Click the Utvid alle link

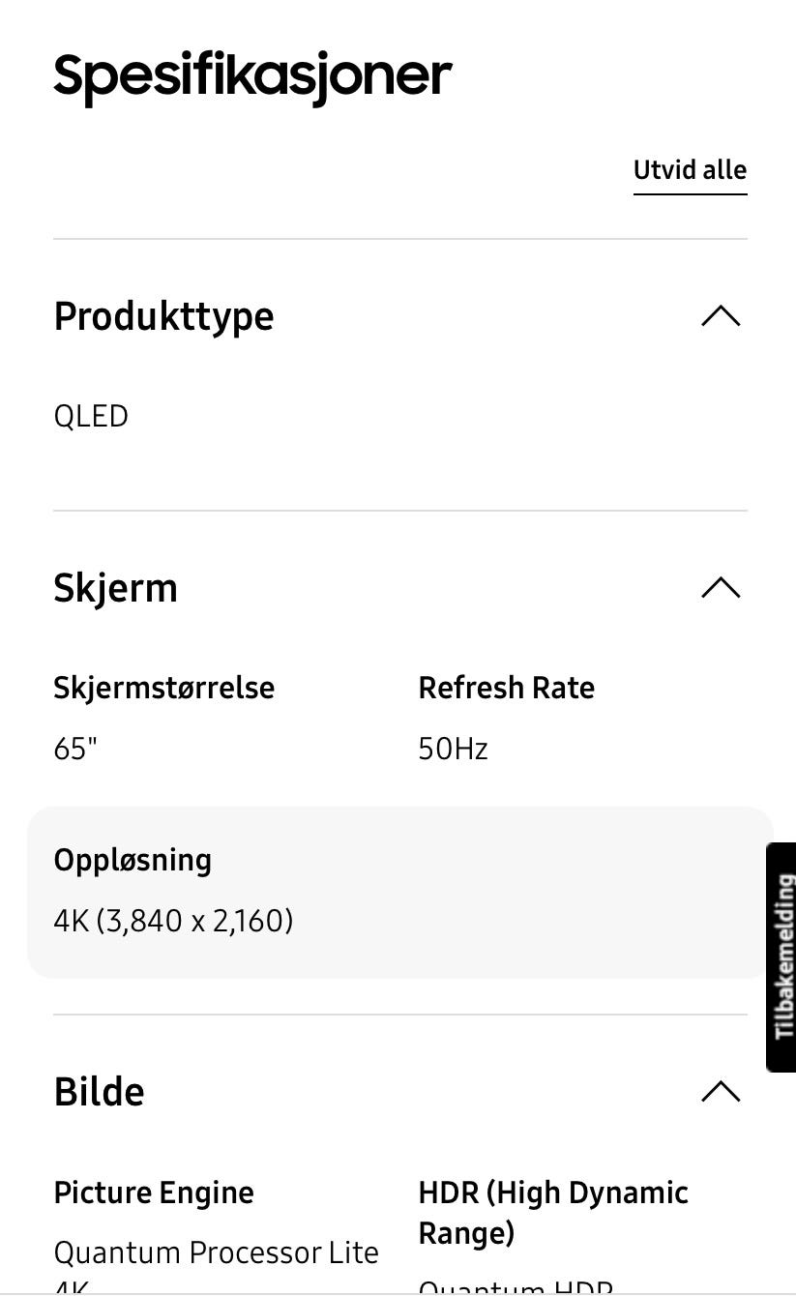click(x=690, y=170)
